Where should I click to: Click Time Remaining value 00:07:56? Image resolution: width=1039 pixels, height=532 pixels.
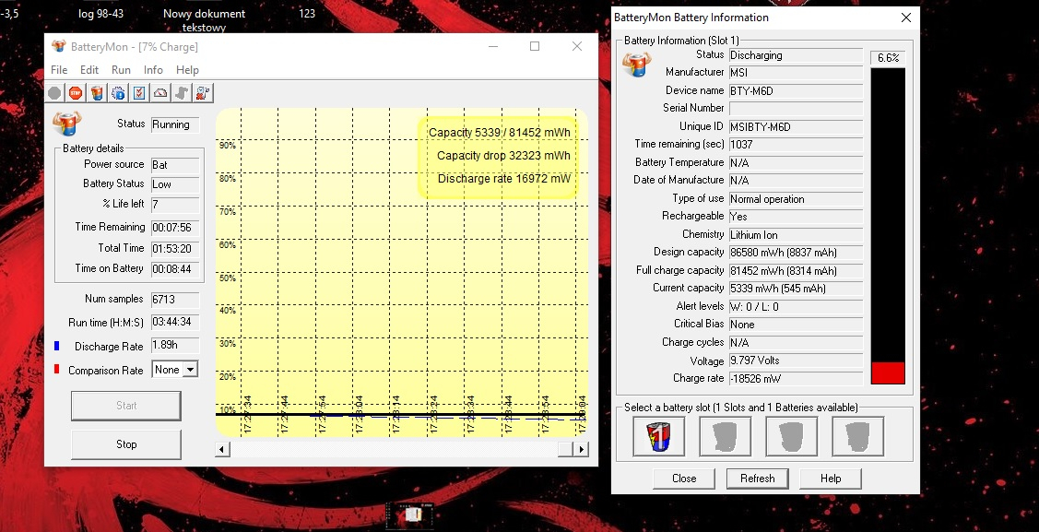tap(175, 228)
